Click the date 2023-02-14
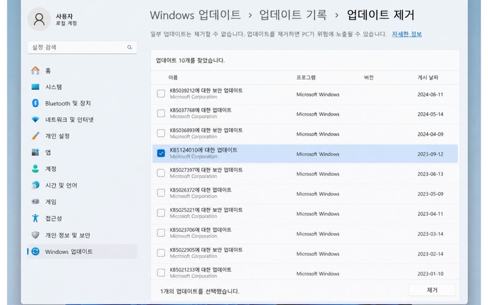This screenshot has height=305, width=488. click(430, 254)
